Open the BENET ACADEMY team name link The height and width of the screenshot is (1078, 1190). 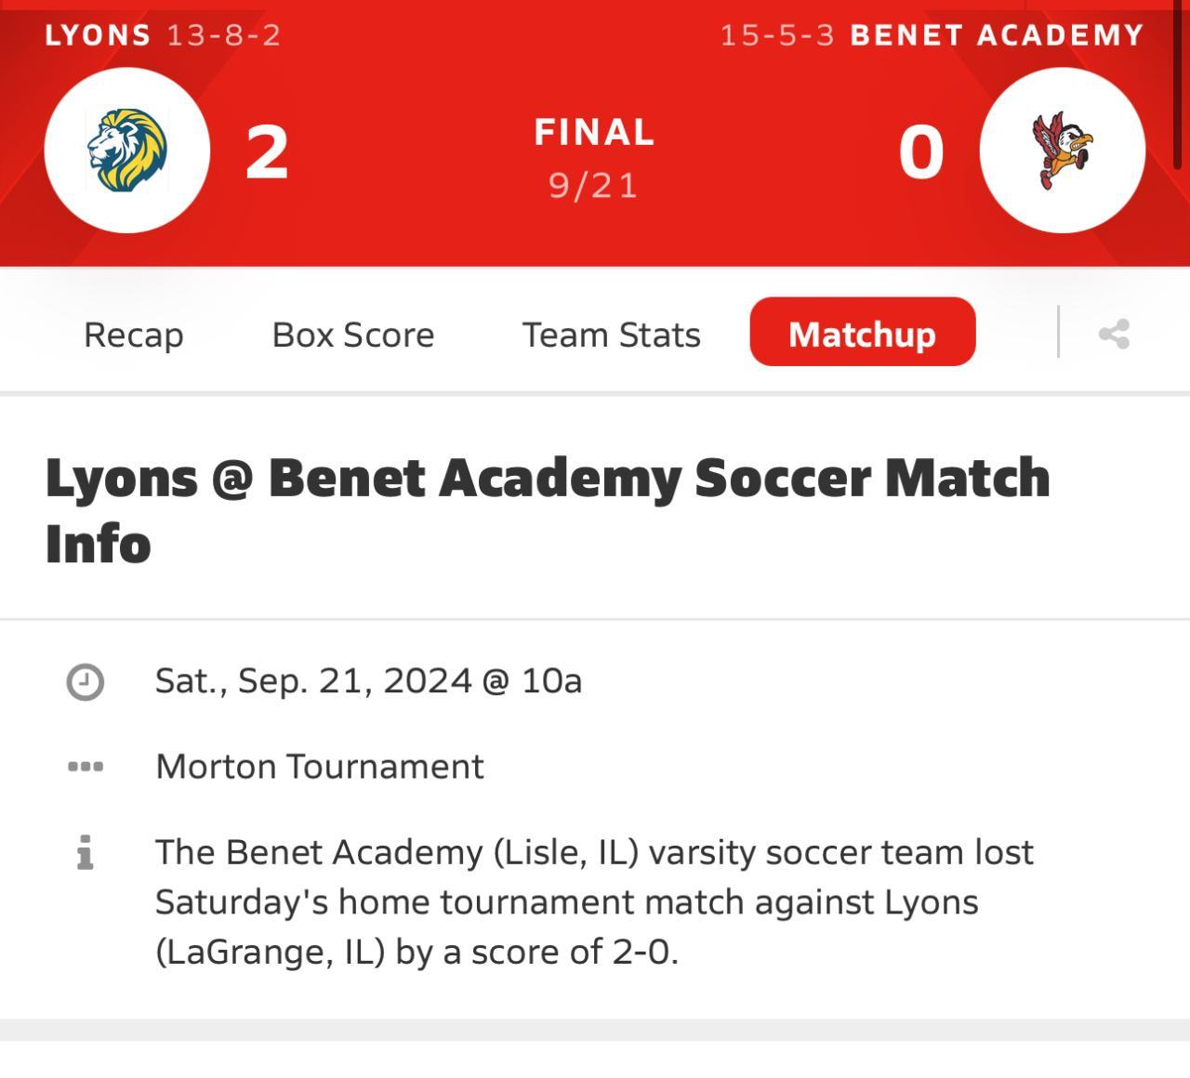997,35
